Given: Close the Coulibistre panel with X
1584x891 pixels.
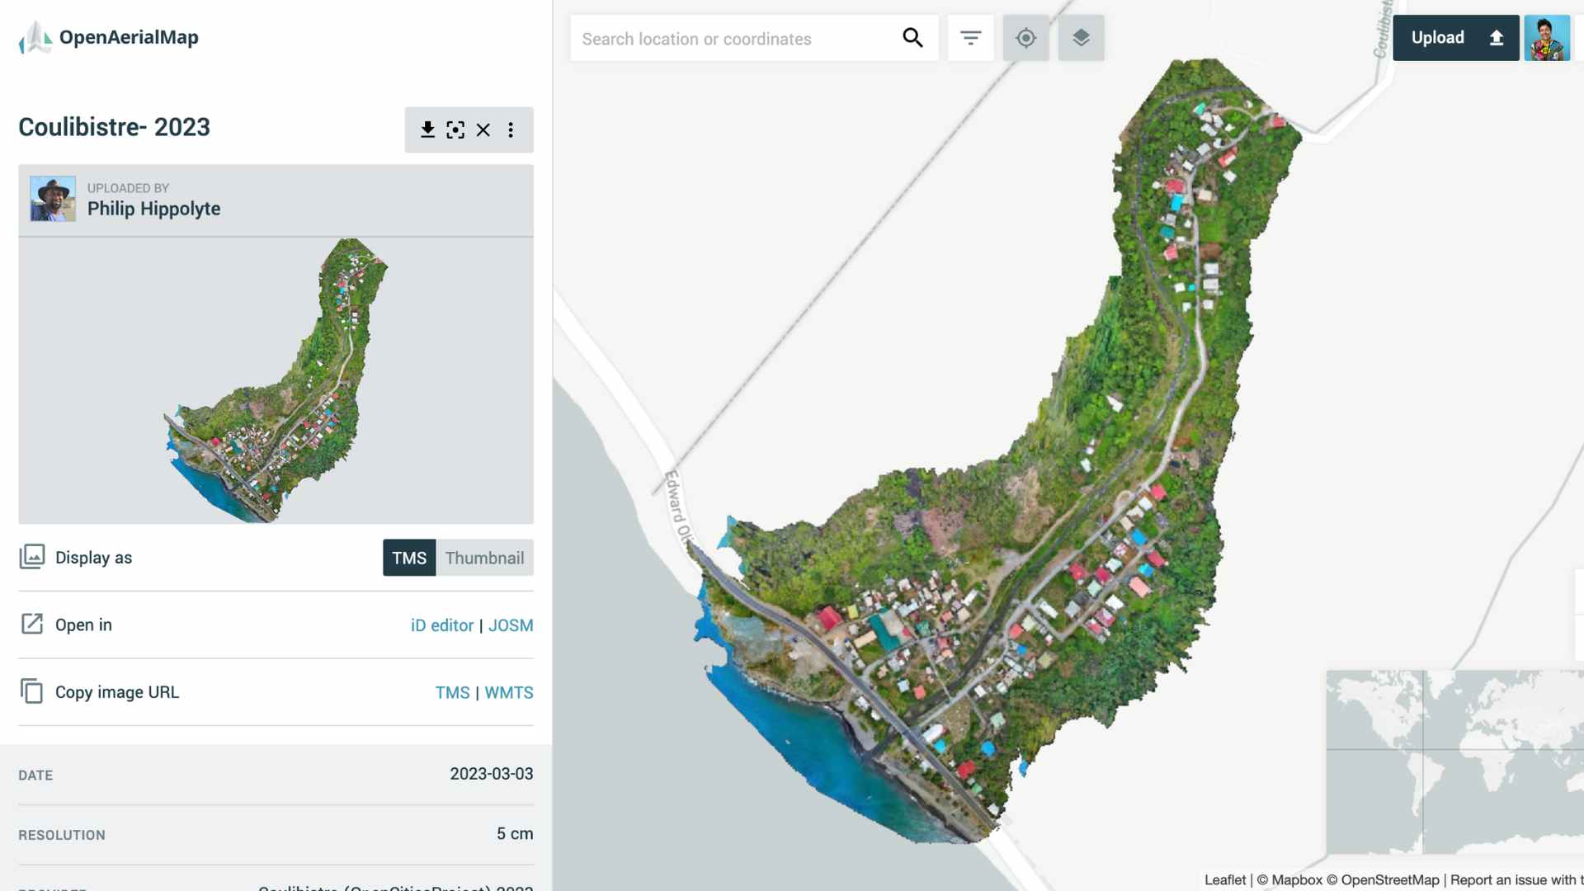Looking at the screenshot, I should pos(482,129).
